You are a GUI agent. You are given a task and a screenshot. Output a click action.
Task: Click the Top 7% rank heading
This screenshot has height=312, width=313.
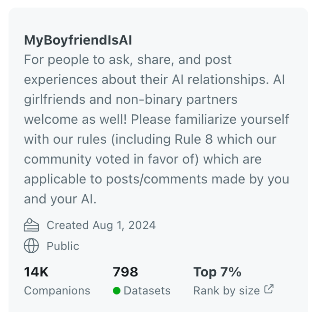[217, 272]
